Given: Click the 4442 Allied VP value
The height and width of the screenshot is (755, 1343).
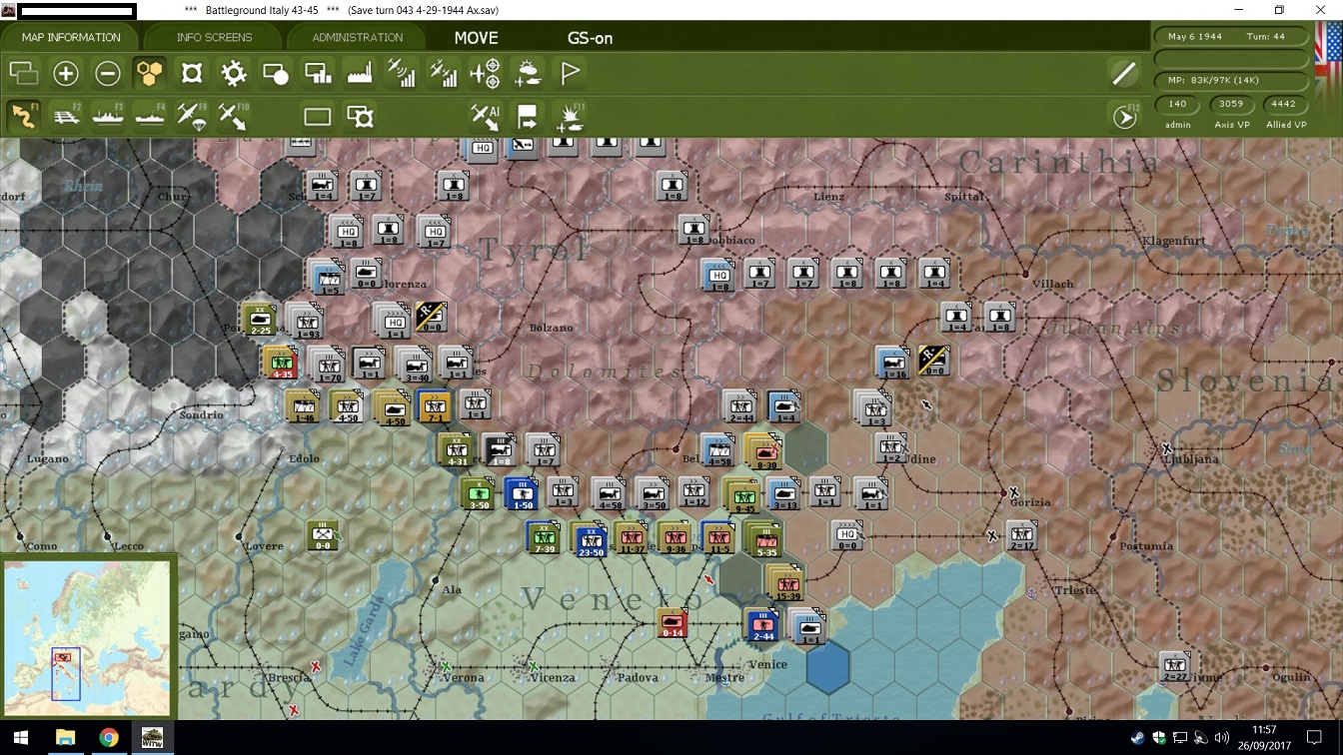Looking at the screenshot, I should (1284, 104).
